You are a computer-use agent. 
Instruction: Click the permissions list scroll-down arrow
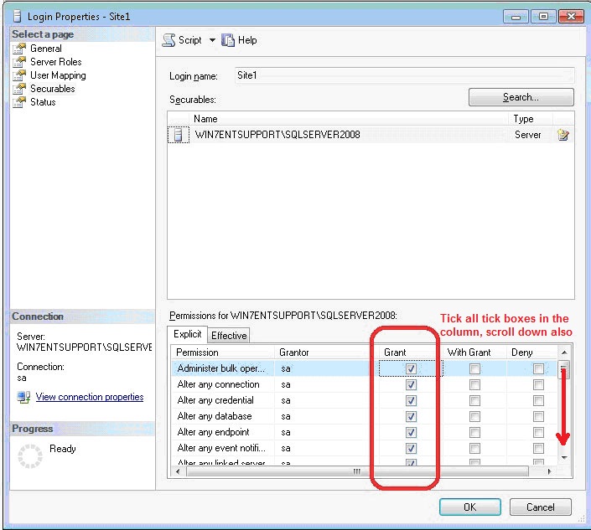click(x=564, y=457)
